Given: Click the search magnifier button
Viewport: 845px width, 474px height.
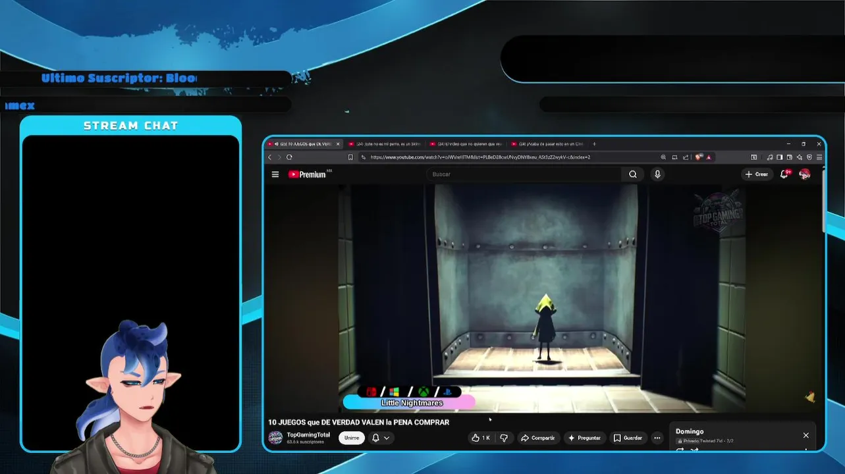Looking at the screenshot, I should coord(633,174).
